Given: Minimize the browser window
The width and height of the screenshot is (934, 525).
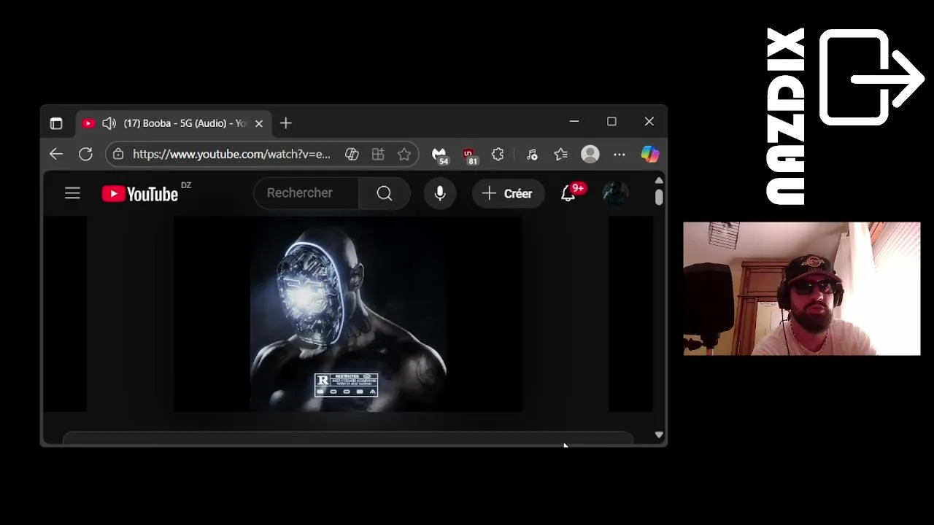Looking at the screenshot, I should 574,122.
